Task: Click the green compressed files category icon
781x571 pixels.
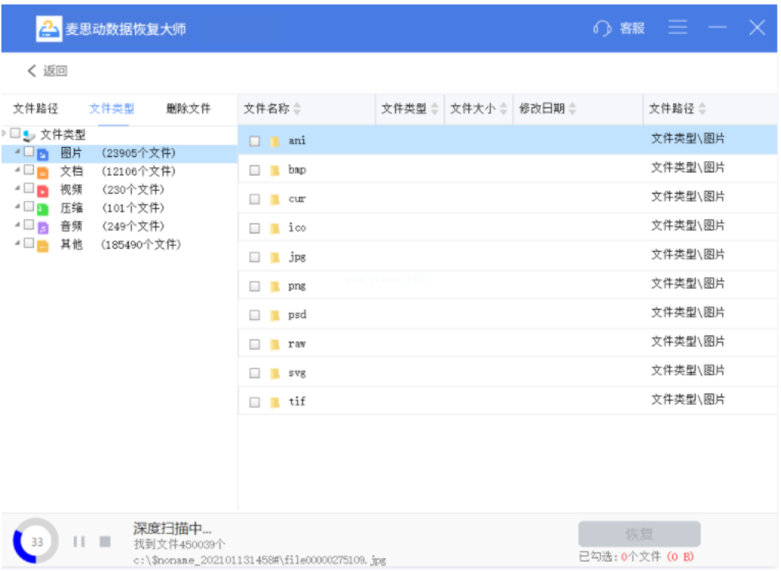Action: pos(43,209)
